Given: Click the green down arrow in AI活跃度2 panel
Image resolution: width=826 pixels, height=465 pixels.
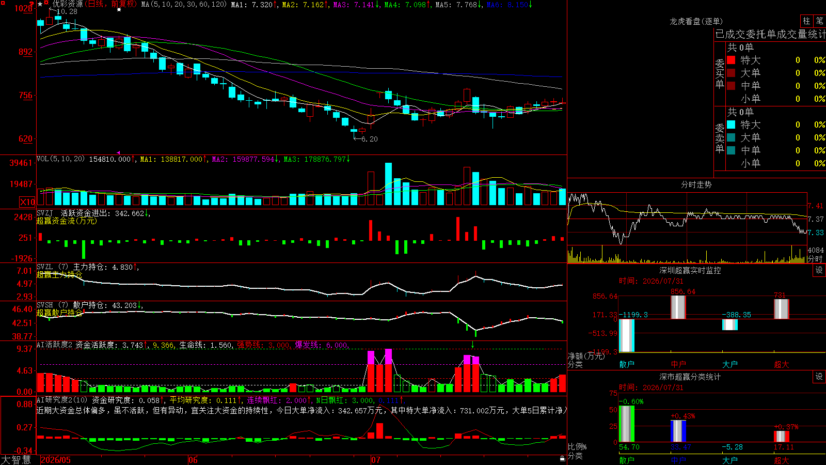Looking at the screenshot, I should 472,345.
